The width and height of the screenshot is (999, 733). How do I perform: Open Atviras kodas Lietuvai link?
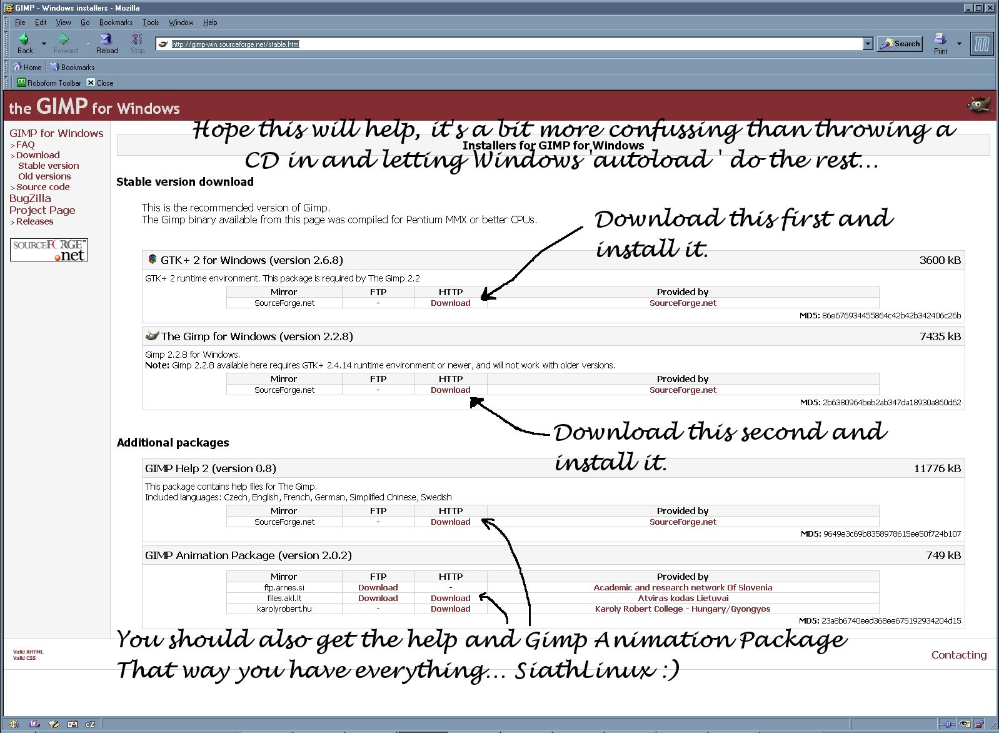pyautogui.click(x=683, y=598)
